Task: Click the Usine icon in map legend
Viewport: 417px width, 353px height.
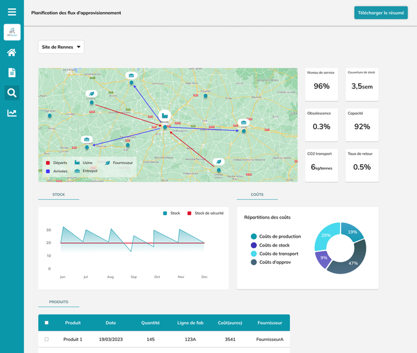Action: point(77,162)
